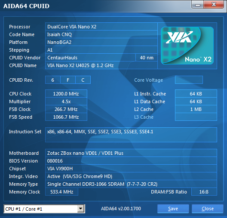
Task: Save the CPUID report
Action: coord(173,209)
